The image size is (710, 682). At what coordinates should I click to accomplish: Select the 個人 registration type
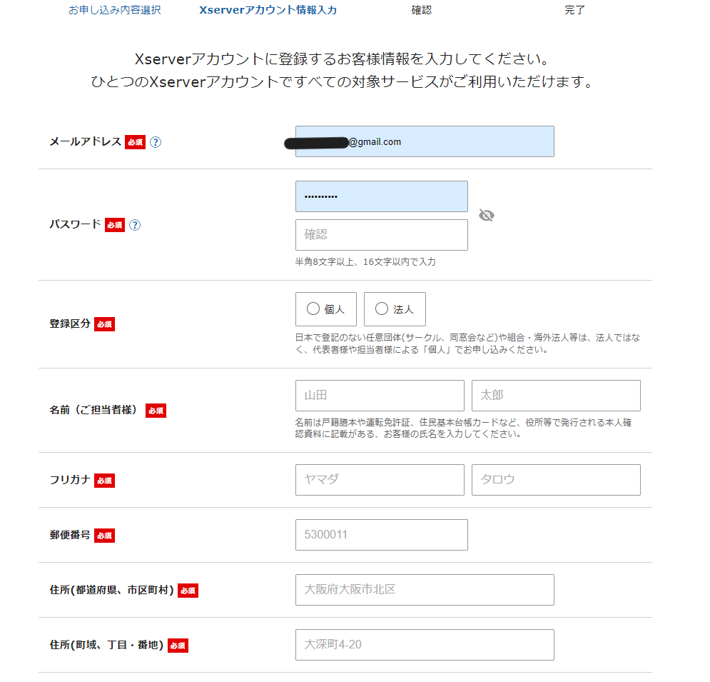[326, 309]
